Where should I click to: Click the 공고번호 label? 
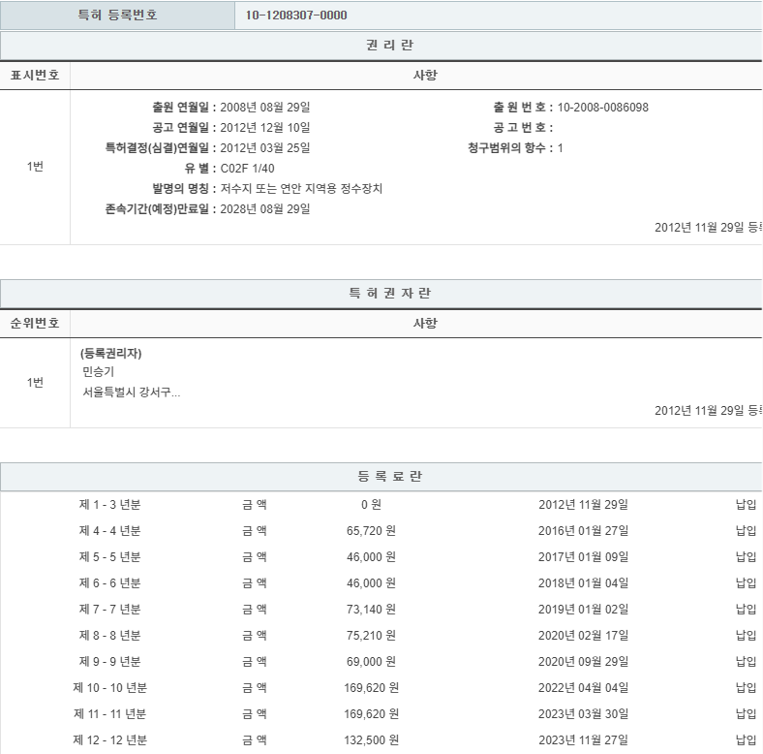point(523,128)
